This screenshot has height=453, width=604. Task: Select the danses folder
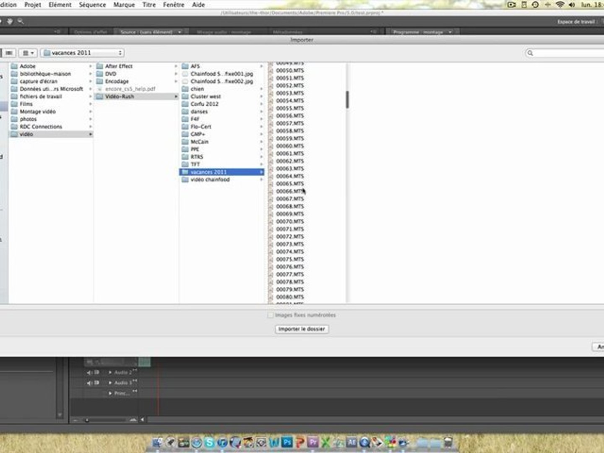pos(222,112)
